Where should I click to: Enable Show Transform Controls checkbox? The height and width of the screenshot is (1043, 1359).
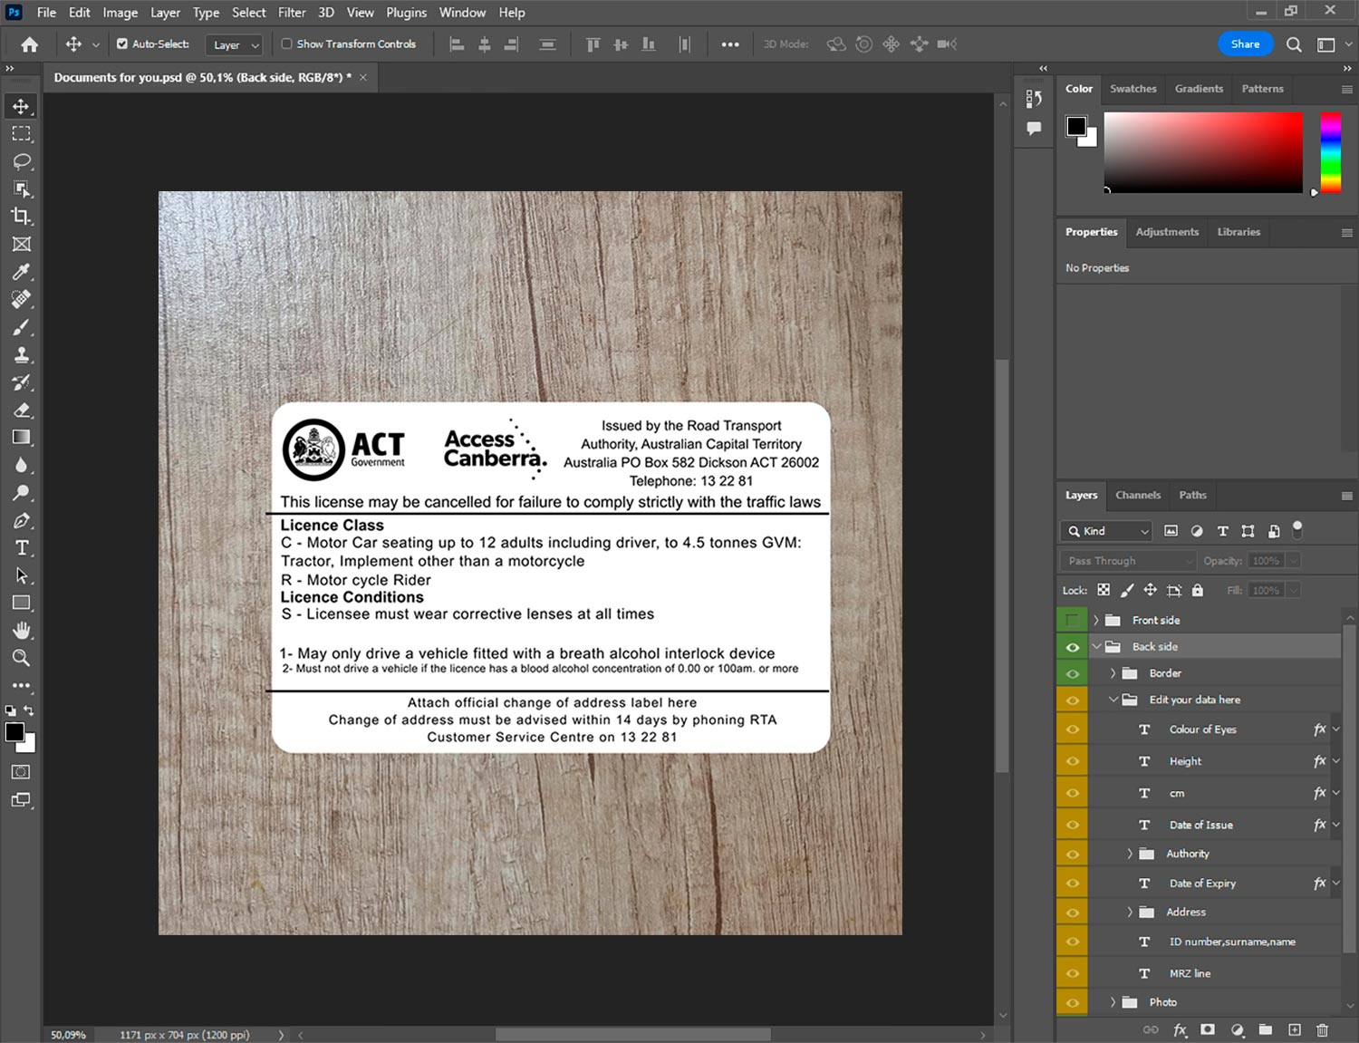coord(286,43)
